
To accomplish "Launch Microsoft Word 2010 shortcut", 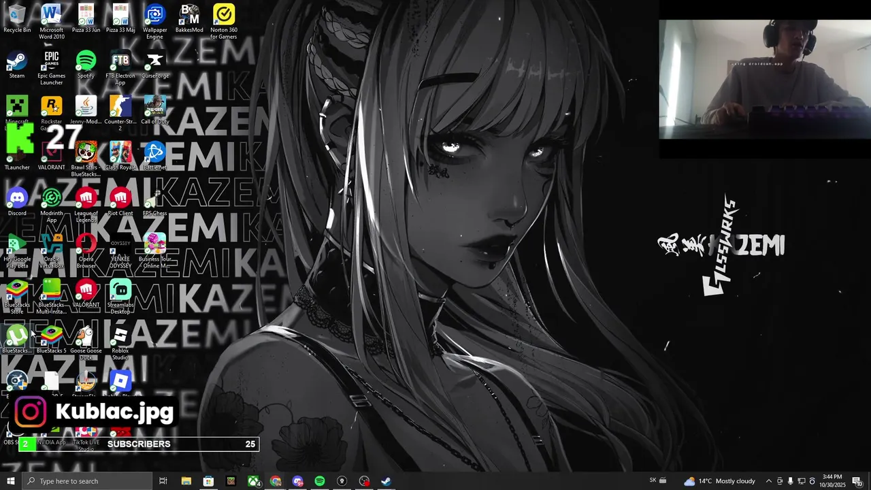I will coord(51,22).
